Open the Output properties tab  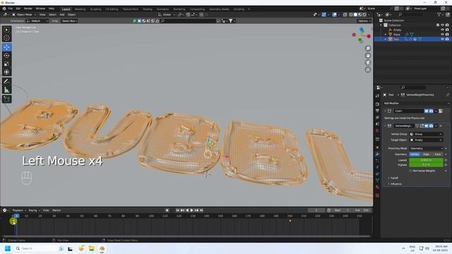pos(377,111)
